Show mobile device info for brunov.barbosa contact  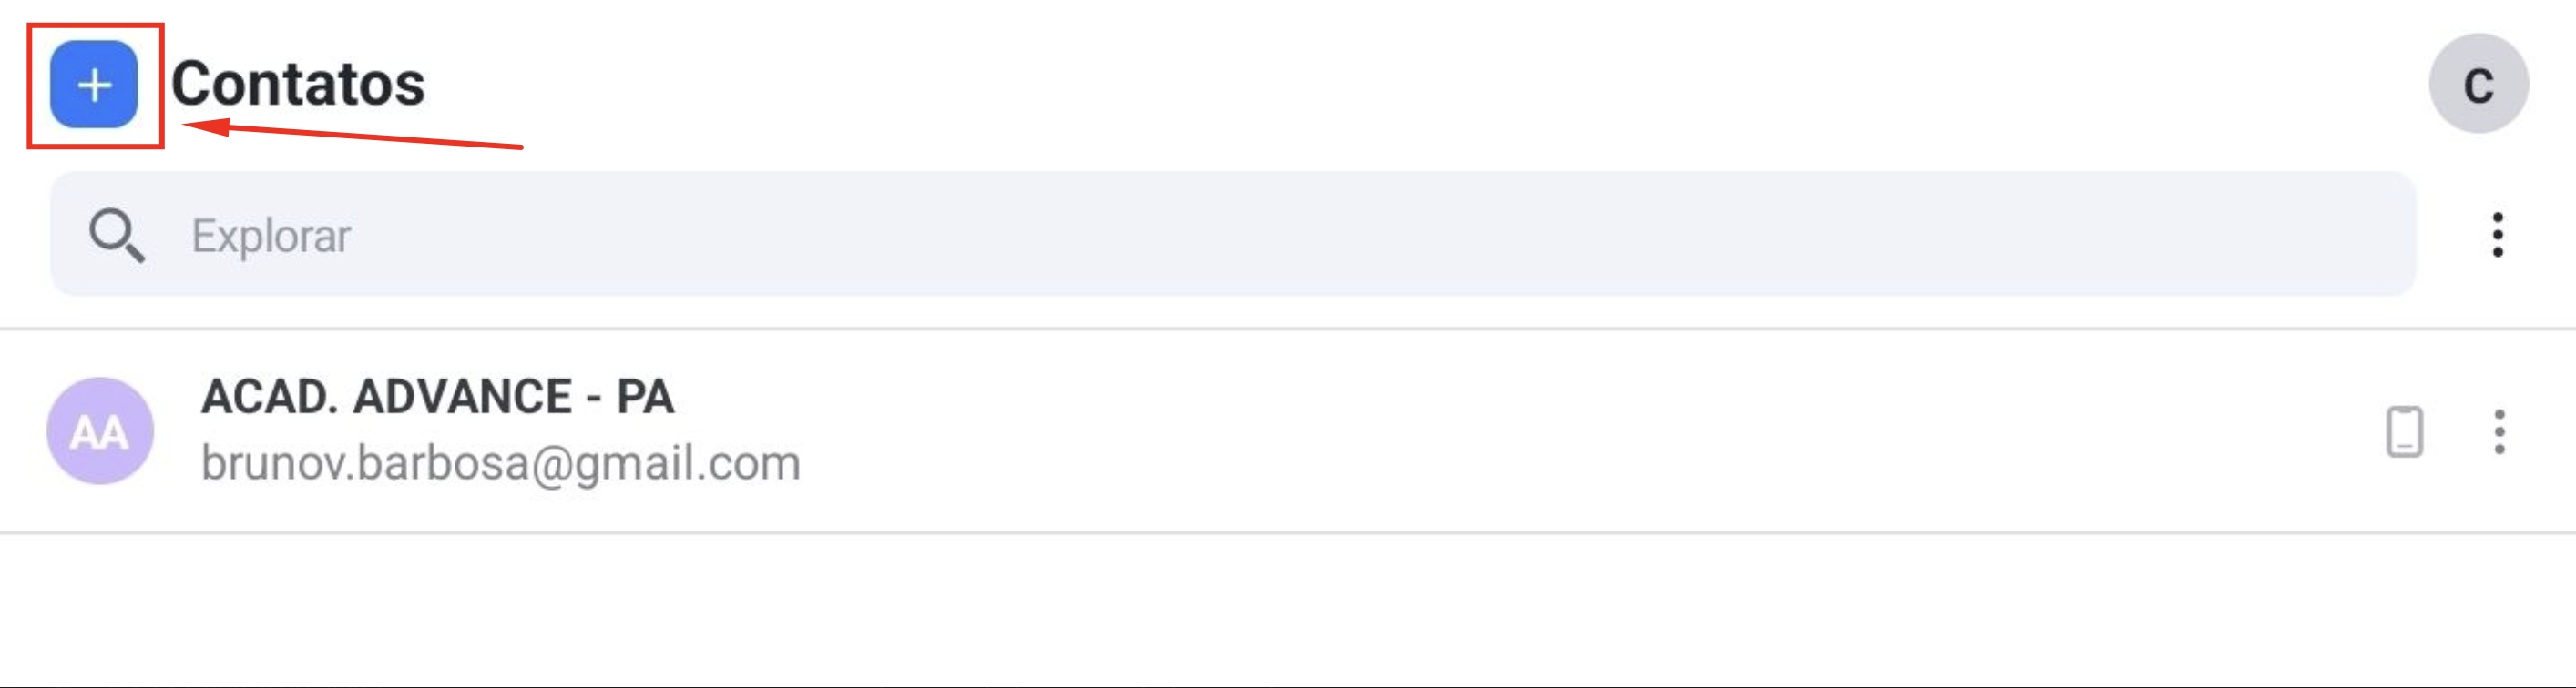pyautogui.click(x=2404, y=431)
